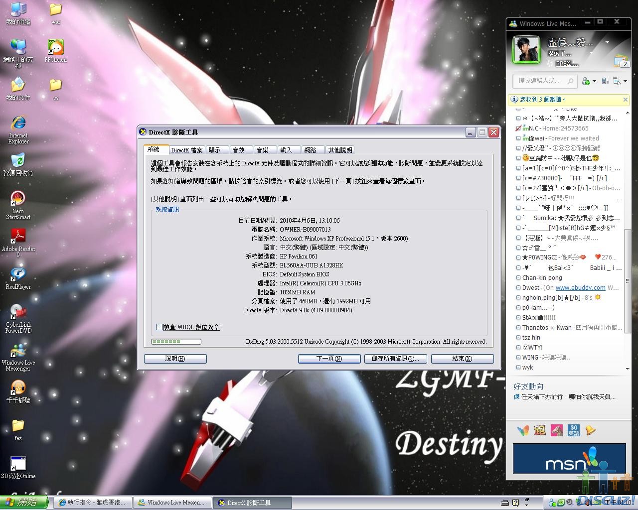Click the 跑 game icon in Messenger footer

click(x=540, y=430)
